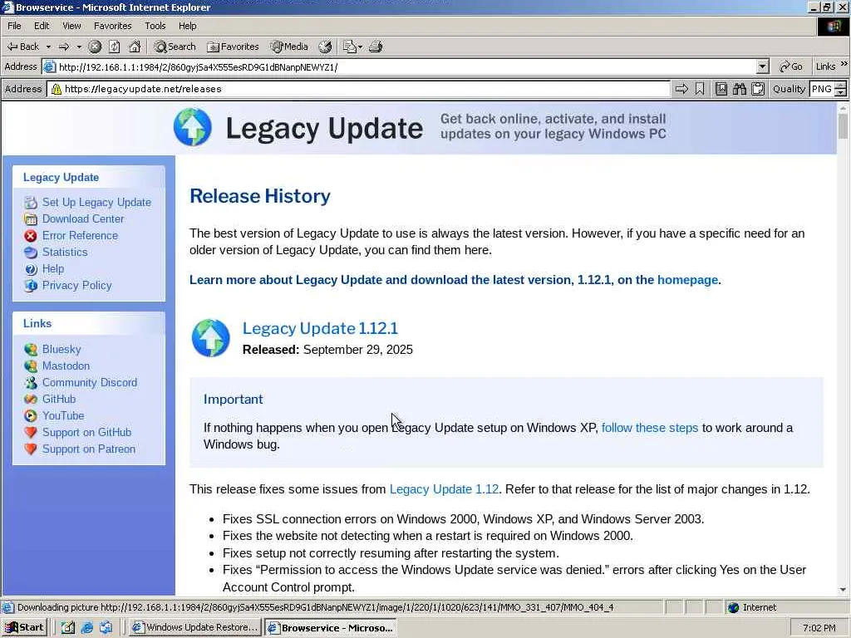Open the Legacy Update 1.12 link
The height and width of the screenshot is (638, 851).
(x=444, y=489)
